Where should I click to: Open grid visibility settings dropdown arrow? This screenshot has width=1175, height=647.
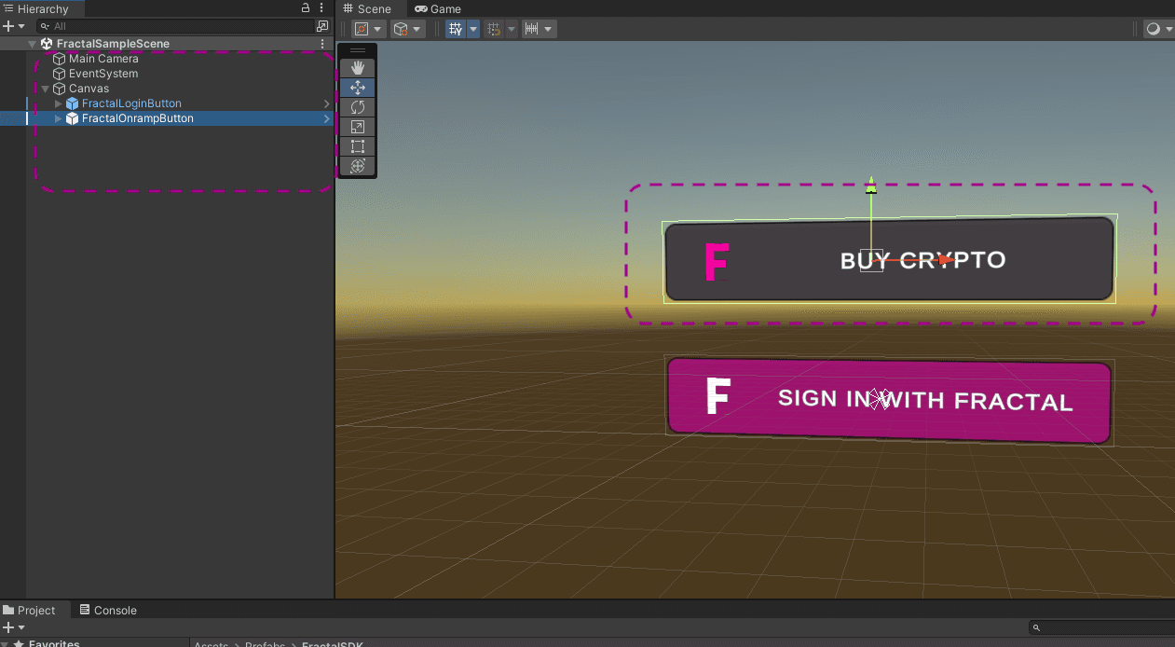point(472,29)
